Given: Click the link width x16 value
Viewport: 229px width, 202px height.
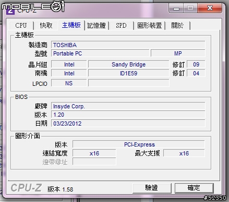Looking at the screenshot, I should (x=94, y=153).
